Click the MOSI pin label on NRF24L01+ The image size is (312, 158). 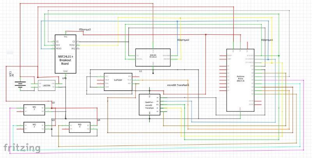[72, 45]
